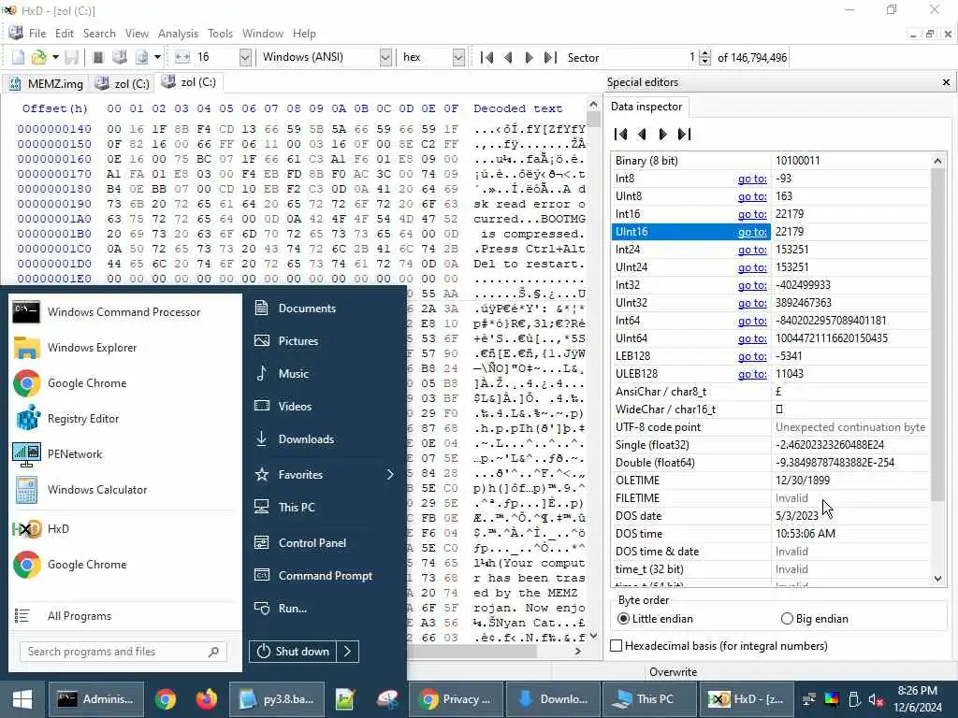Open This PC taskbar window button
The image size is (958, 718).
tap(649, 699)
